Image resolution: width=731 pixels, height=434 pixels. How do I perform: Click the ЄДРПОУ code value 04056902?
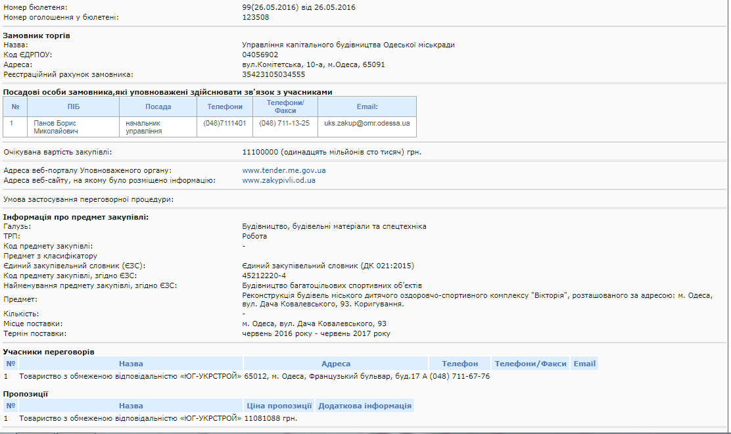click(260, 55)
